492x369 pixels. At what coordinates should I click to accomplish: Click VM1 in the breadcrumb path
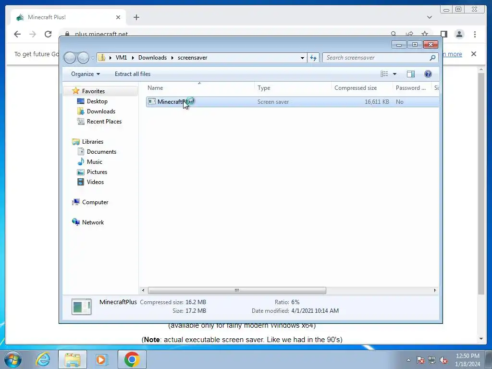[121, 58]
